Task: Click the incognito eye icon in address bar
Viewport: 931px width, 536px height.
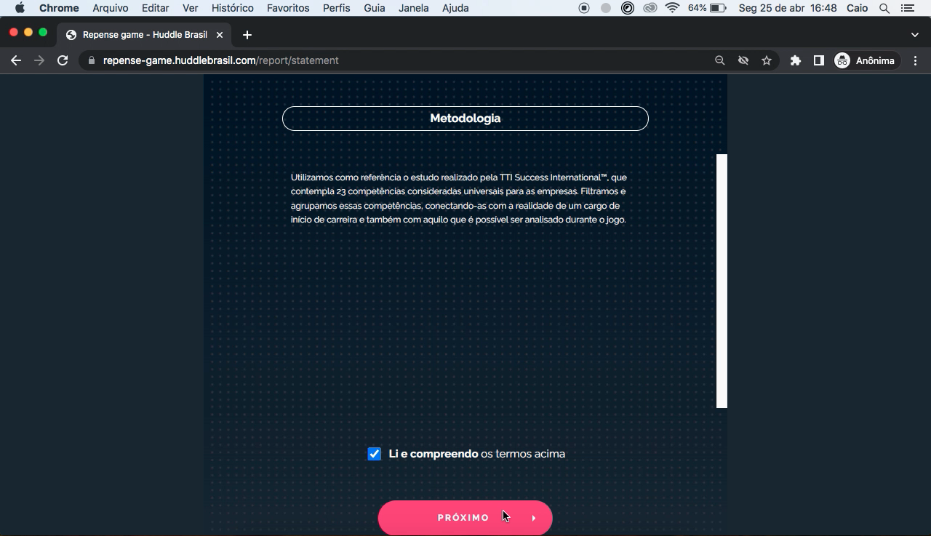Action: click(743, 60)
